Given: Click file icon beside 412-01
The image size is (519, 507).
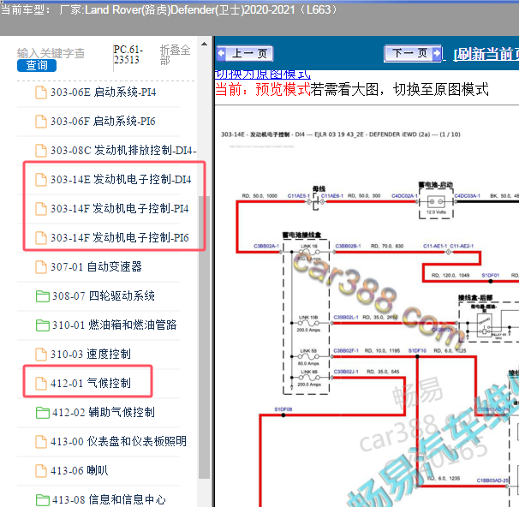Looking at the screenshot, I should click(41, 384).
